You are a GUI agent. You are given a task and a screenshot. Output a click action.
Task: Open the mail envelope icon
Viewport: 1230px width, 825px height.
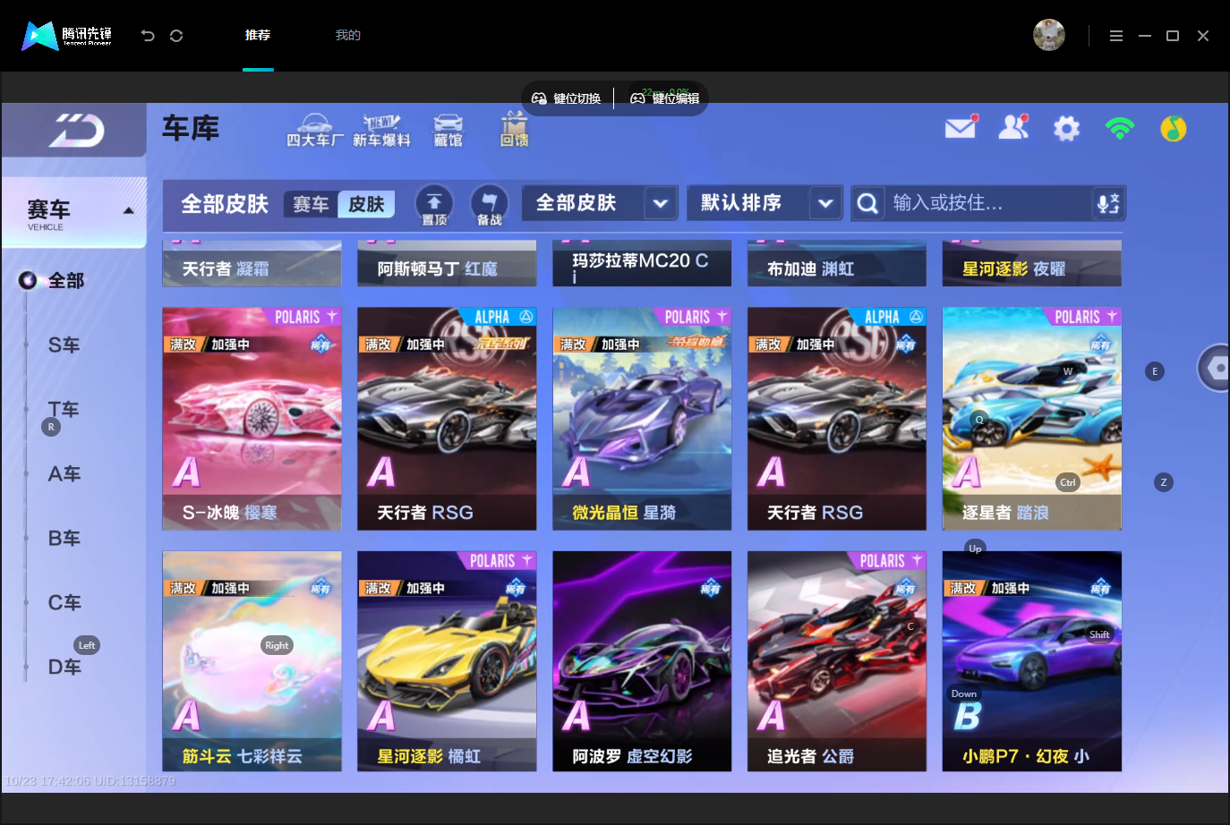tap(961, 128)
